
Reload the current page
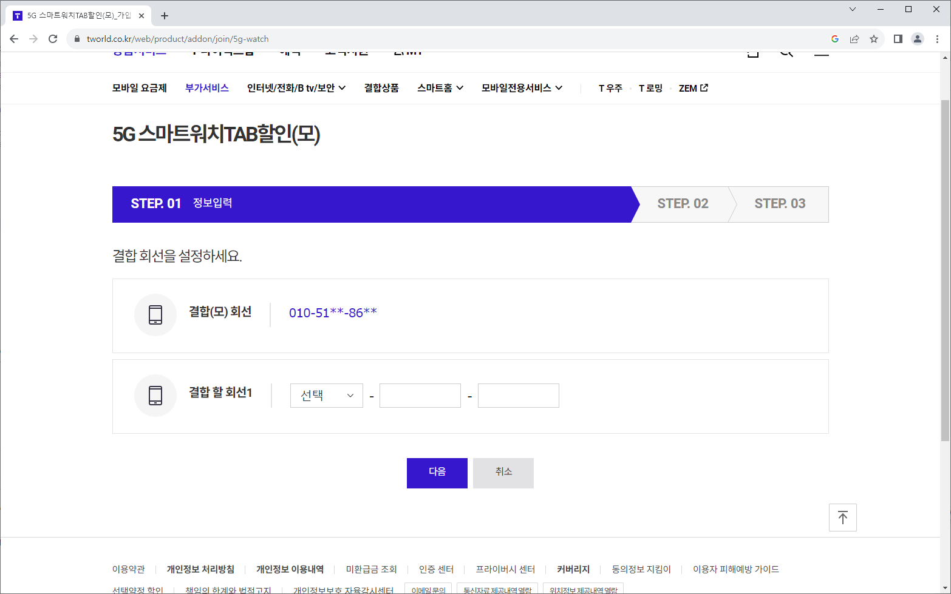[53, 39]
